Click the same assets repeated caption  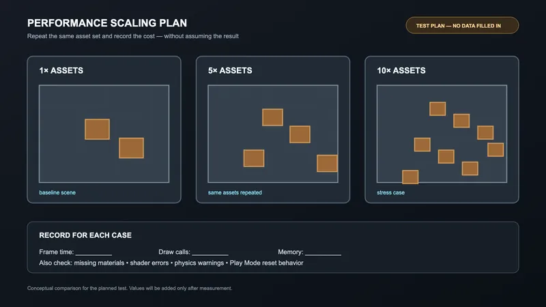pyautogui.click(x=235, y=192)
